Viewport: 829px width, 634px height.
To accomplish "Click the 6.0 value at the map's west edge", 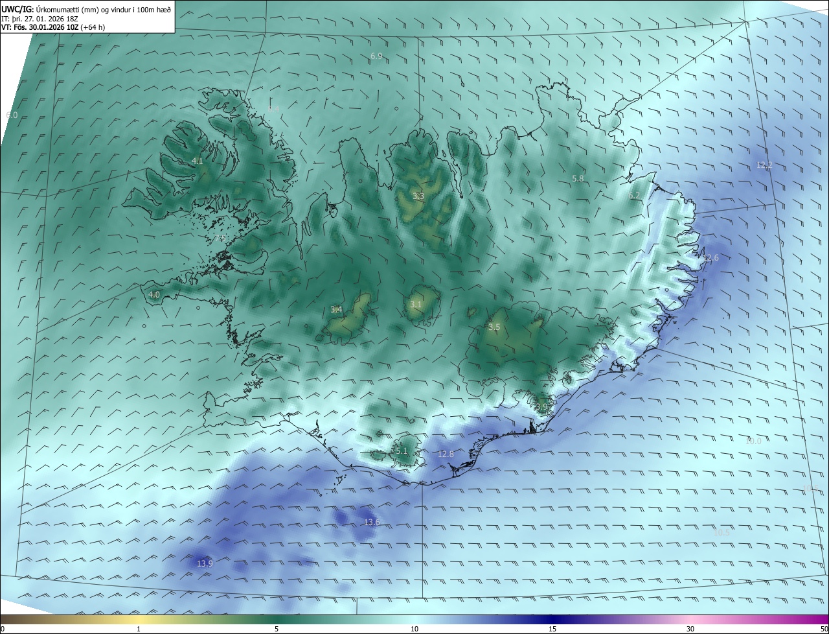I will coord(12,115).
